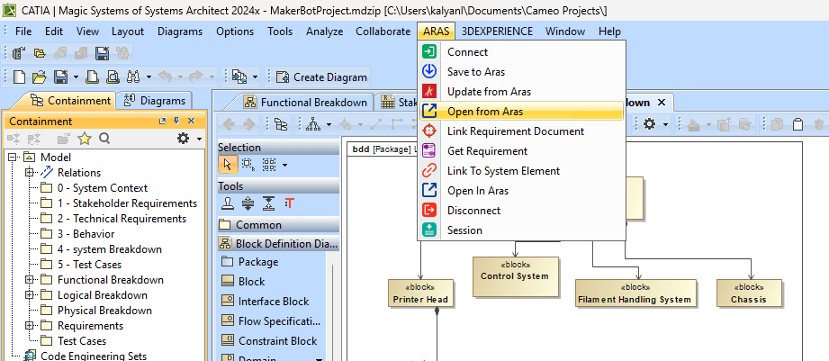This screenshot has height=361, width=829.
Task: Open the Collaborate menu
Action: click(x=383, y=32)
